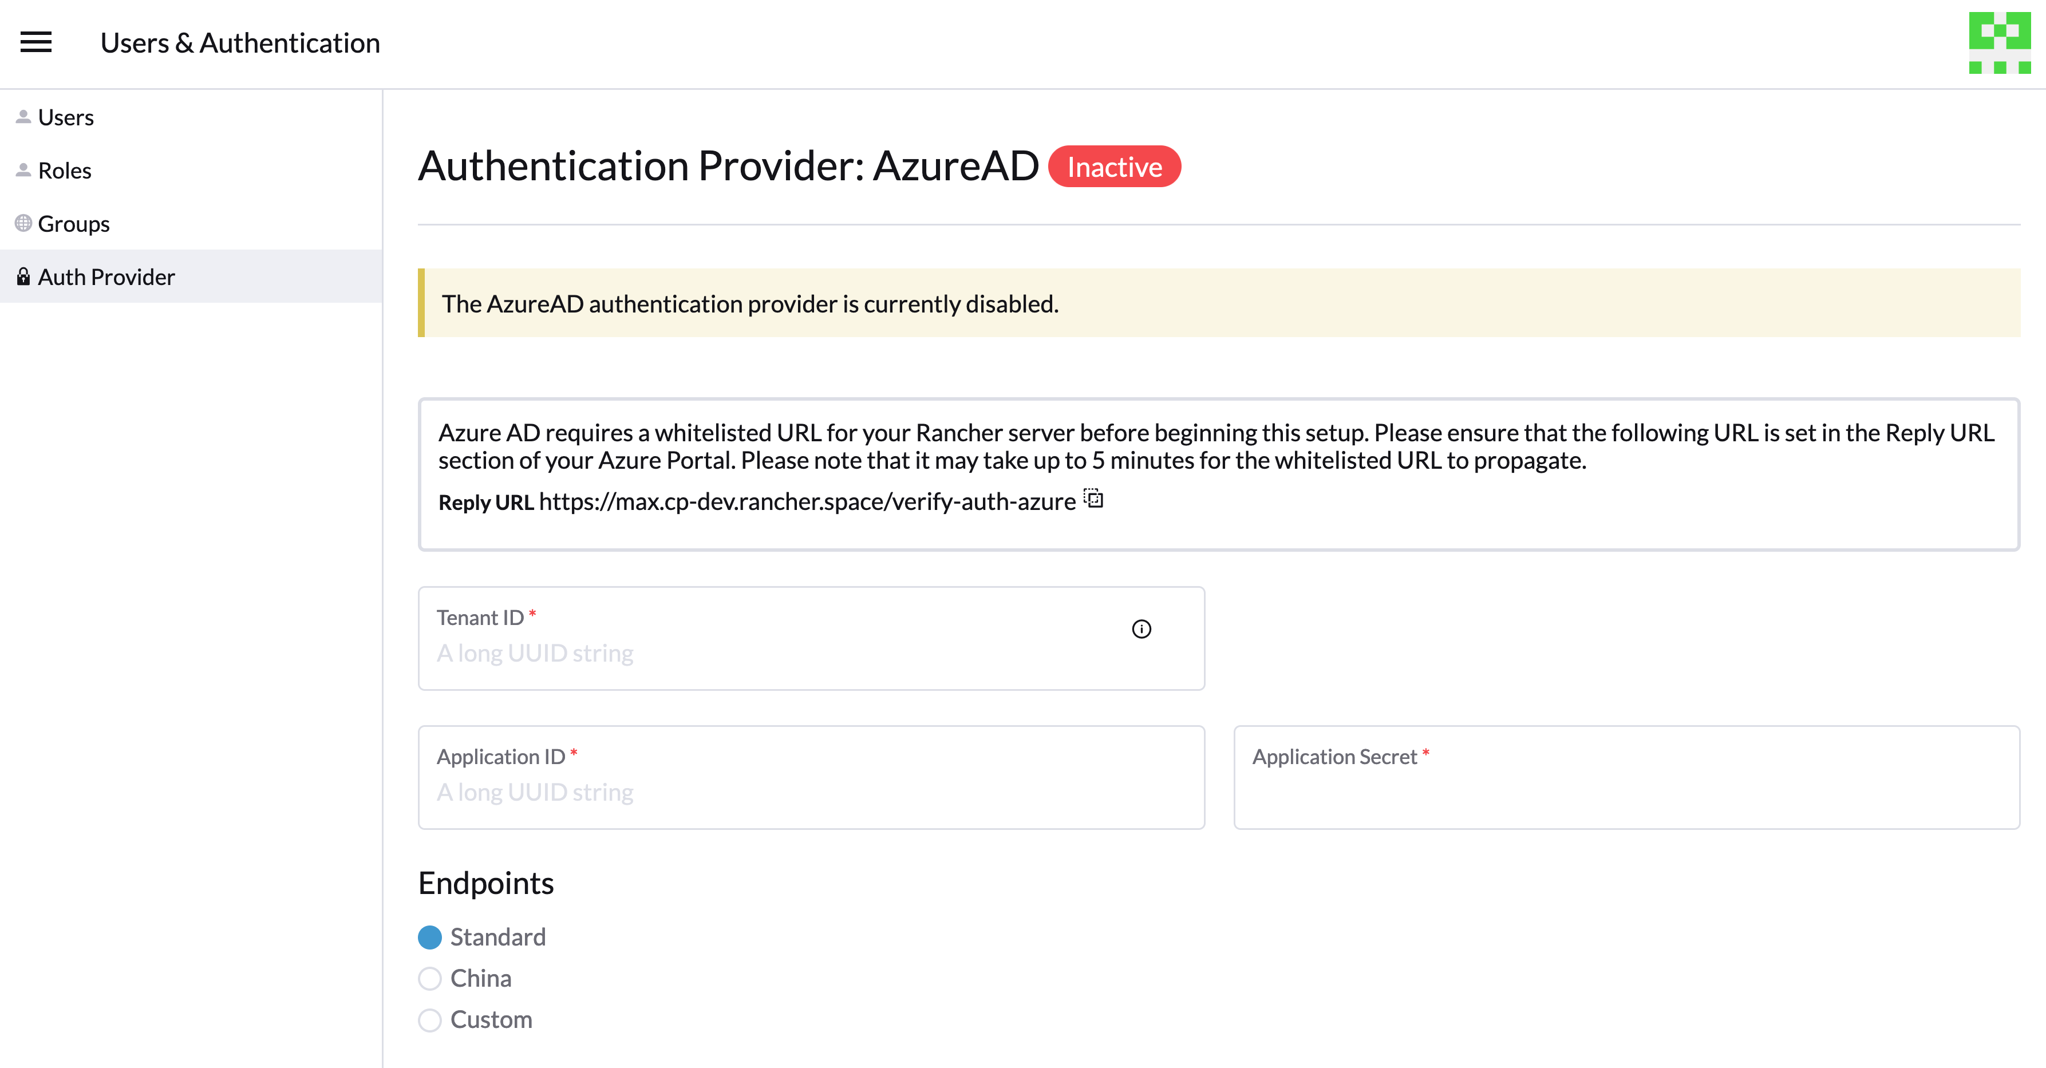Click the lock icon beside Auth Provider
This screenshot has width=2046, height=1068.
pos(23,276)
